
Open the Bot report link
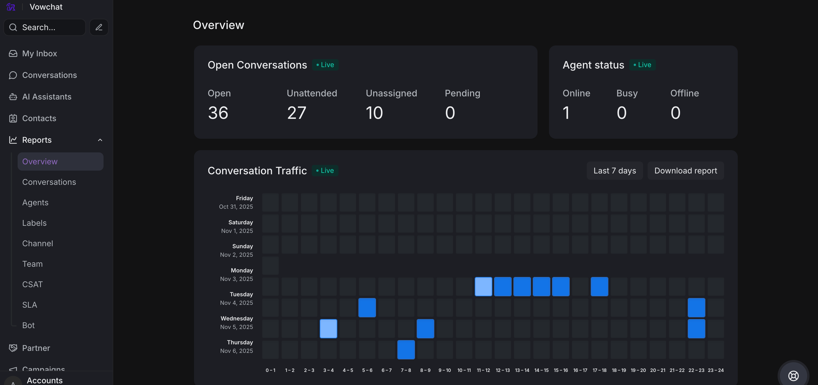click(28, 325)
